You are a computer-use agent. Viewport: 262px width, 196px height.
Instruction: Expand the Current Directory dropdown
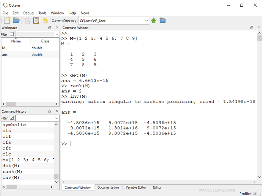[x=146, y=21]
